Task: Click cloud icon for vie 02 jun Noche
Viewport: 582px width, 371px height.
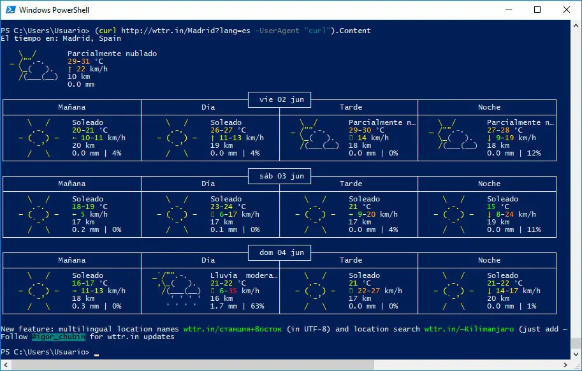Action: (453, 134)
